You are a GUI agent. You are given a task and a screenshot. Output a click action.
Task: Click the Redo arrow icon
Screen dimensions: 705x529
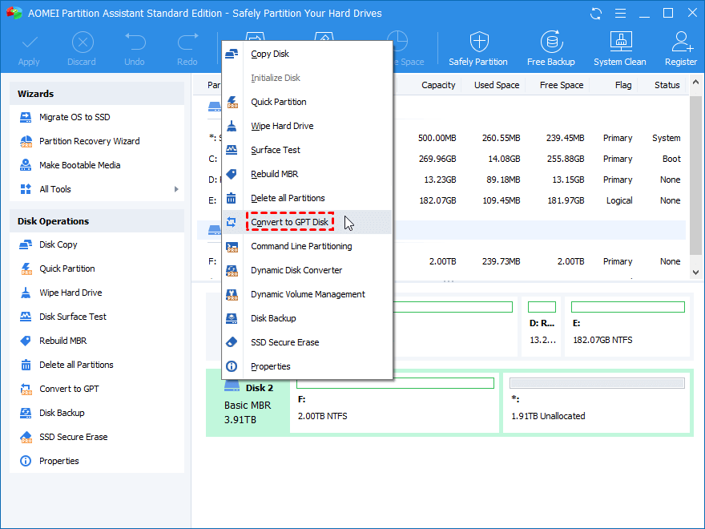click(187, 42)
